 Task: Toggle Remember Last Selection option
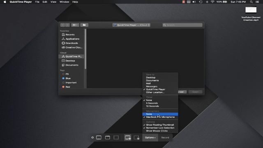160,128
